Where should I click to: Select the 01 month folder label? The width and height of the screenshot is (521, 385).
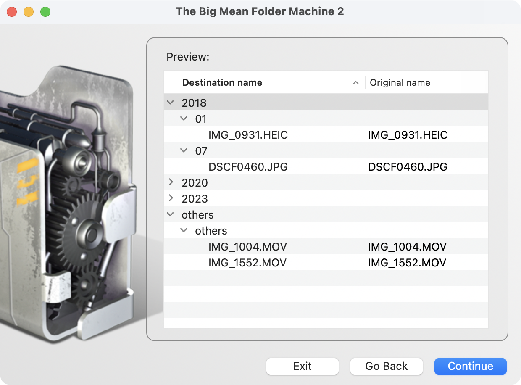tap(201, 119)
